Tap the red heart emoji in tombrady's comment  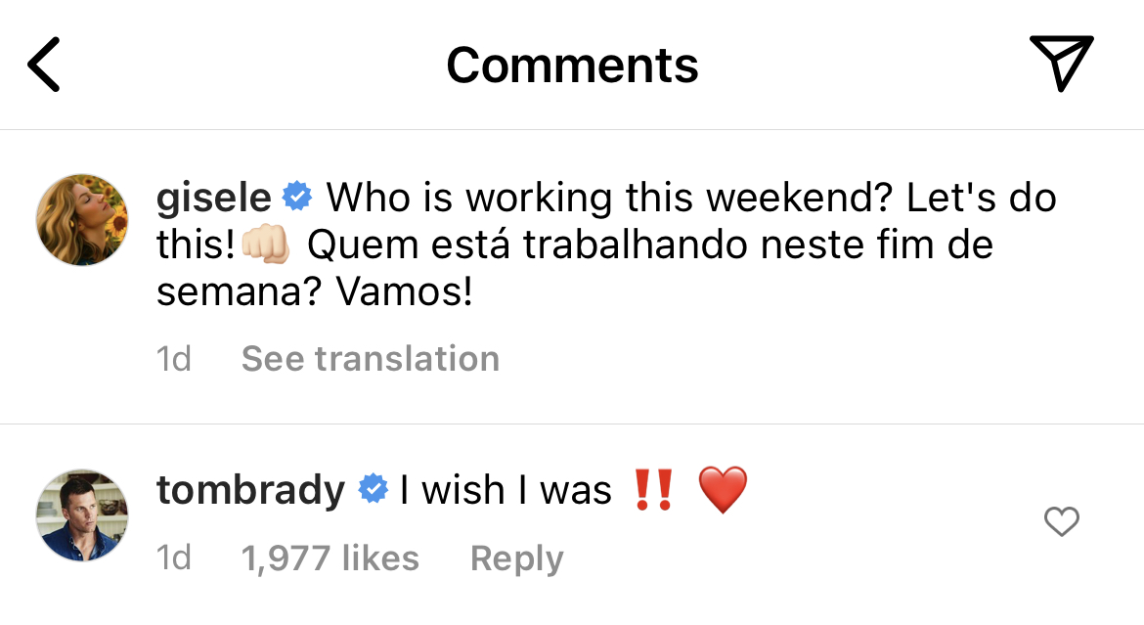(724, 490)
